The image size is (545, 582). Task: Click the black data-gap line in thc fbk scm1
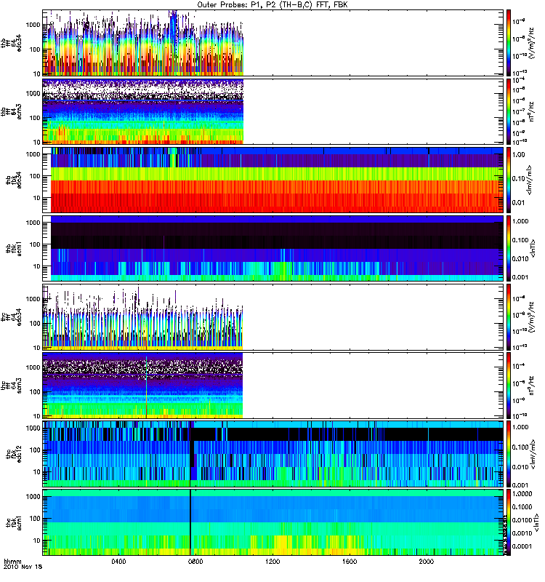[x=190, y=523]
